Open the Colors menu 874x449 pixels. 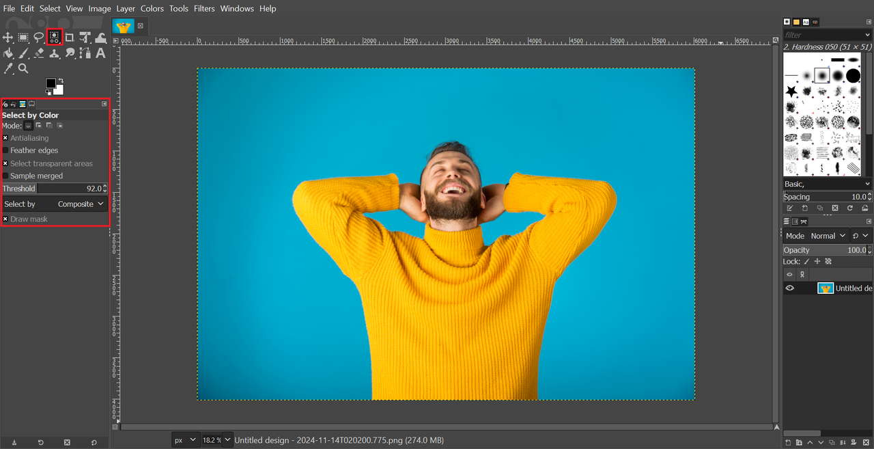coord(152,8)
